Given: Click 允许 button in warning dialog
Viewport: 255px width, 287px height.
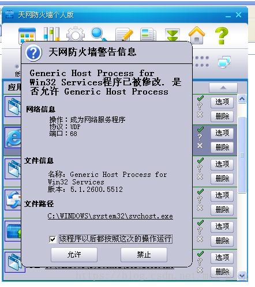Looking at the screenshot, I should 74,255.
